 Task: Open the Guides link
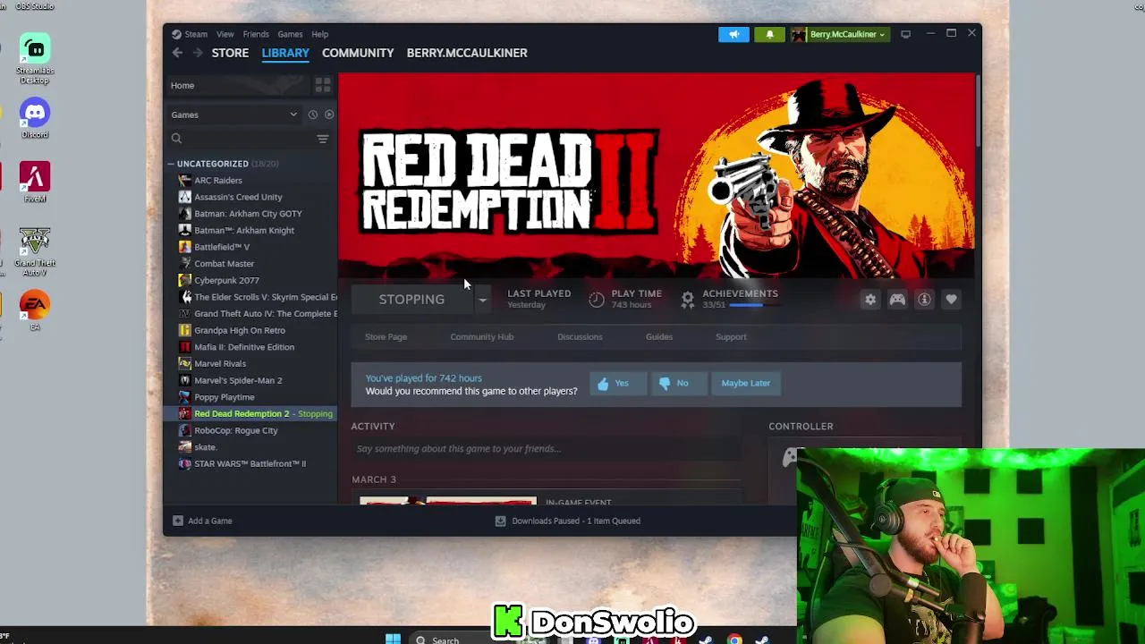(658, 337)
